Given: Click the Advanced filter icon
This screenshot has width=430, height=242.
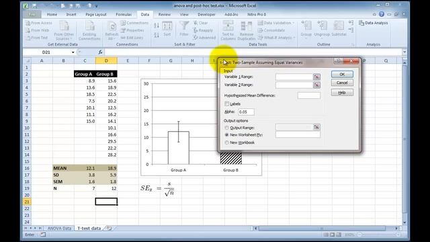Looking at the screenshot, I should point(196,38).
